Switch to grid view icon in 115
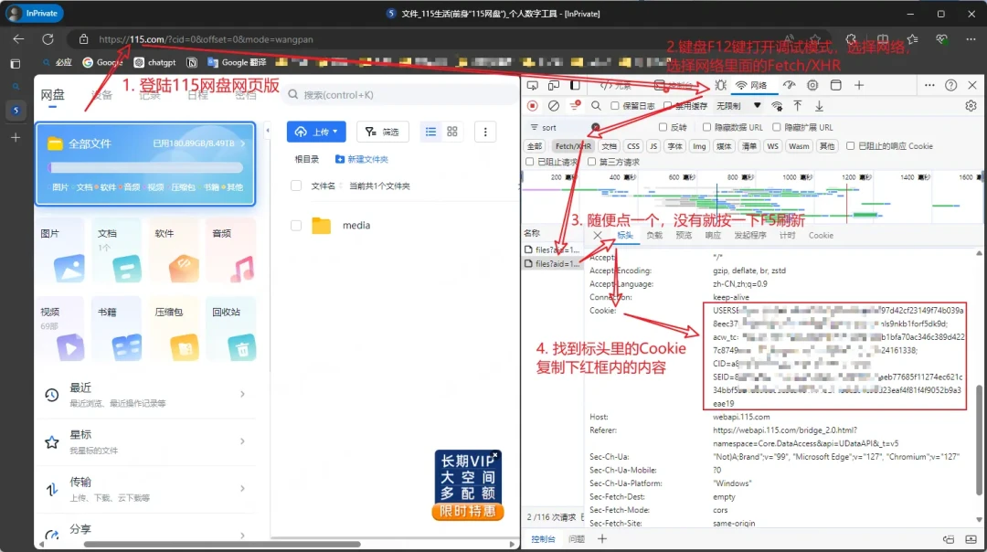This screenshot has height=552, width=987. 452,132
